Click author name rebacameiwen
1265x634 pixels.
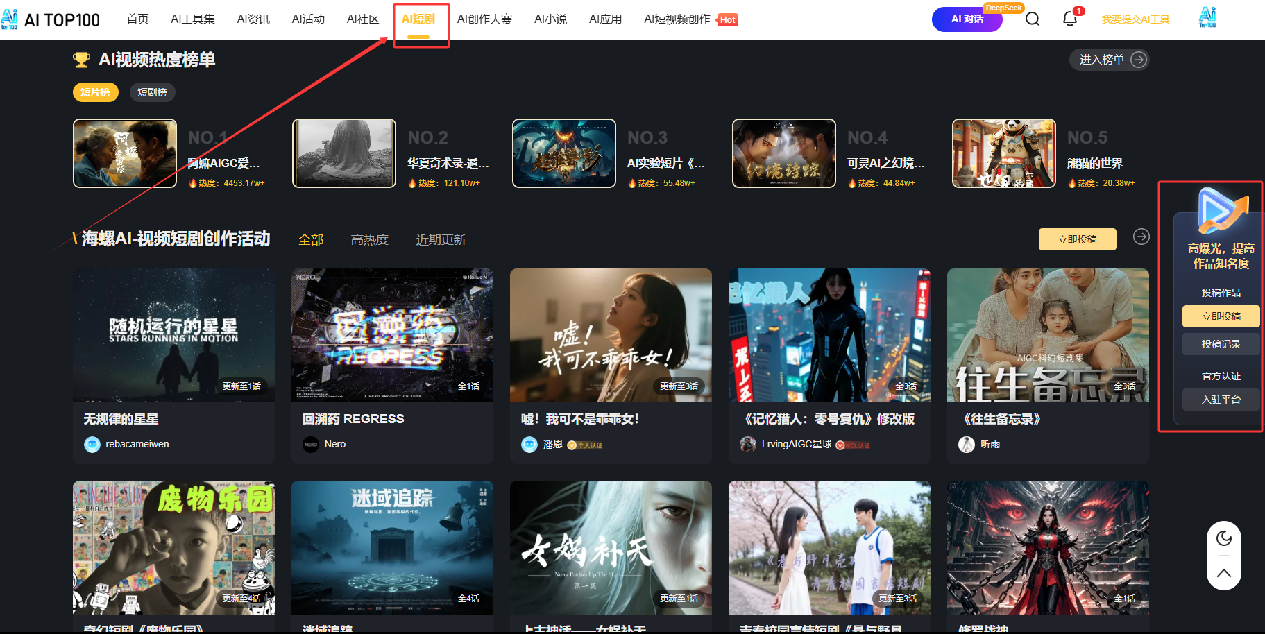click(x=137, y=444)
